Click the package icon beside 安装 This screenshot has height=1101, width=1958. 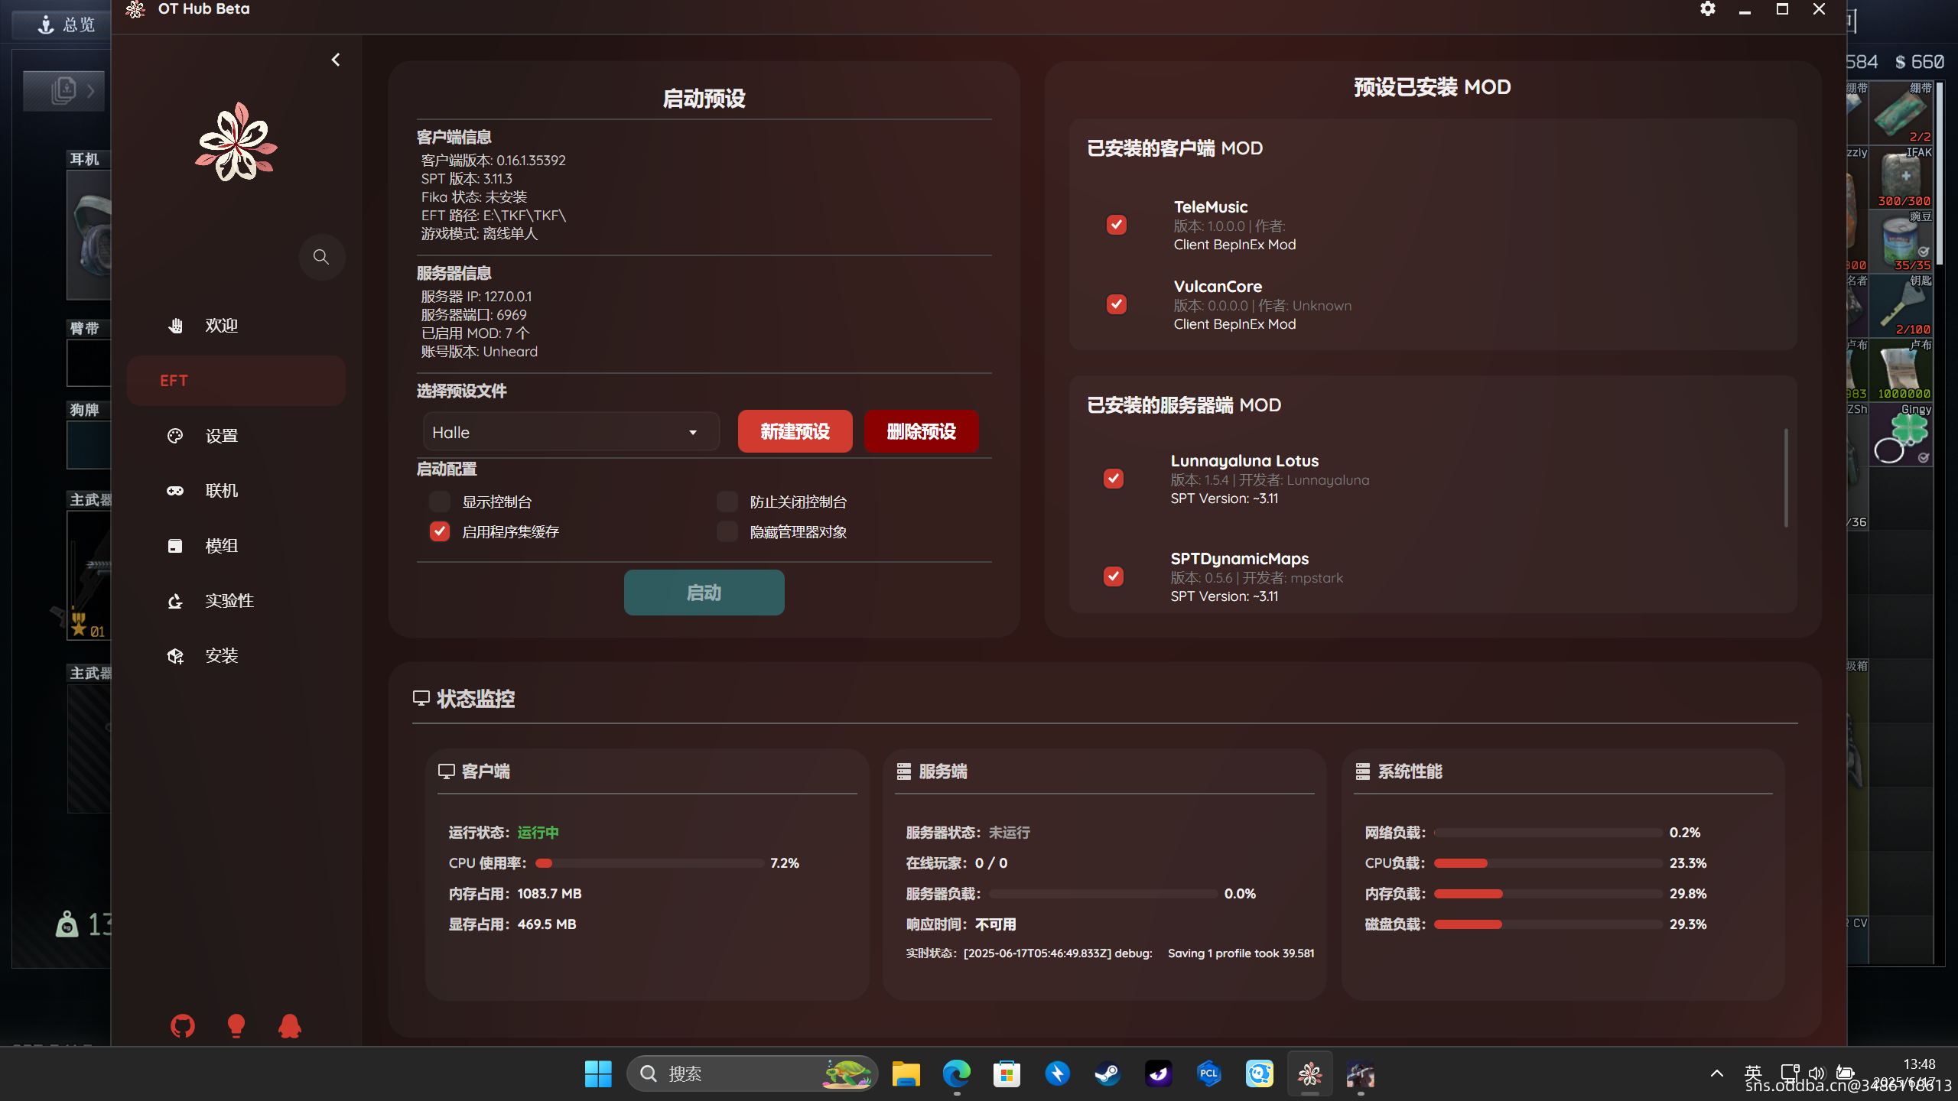pos(175,656)
